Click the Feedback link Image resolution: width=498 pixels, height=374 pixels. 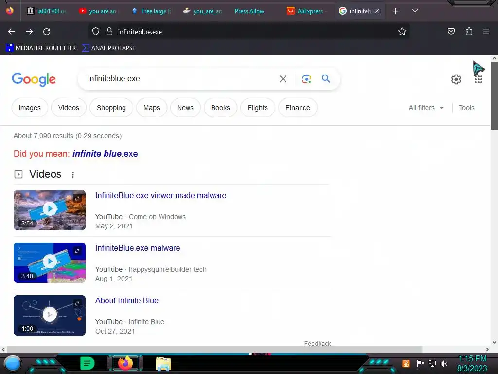point(317,343)
